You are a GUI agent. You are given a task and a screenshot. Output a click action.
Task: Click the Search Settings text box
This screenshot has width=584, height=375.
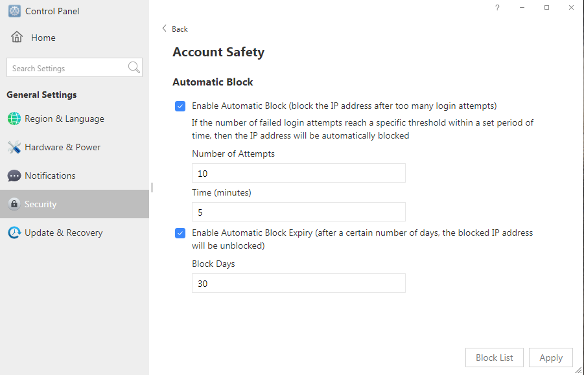tap(67, 68)
